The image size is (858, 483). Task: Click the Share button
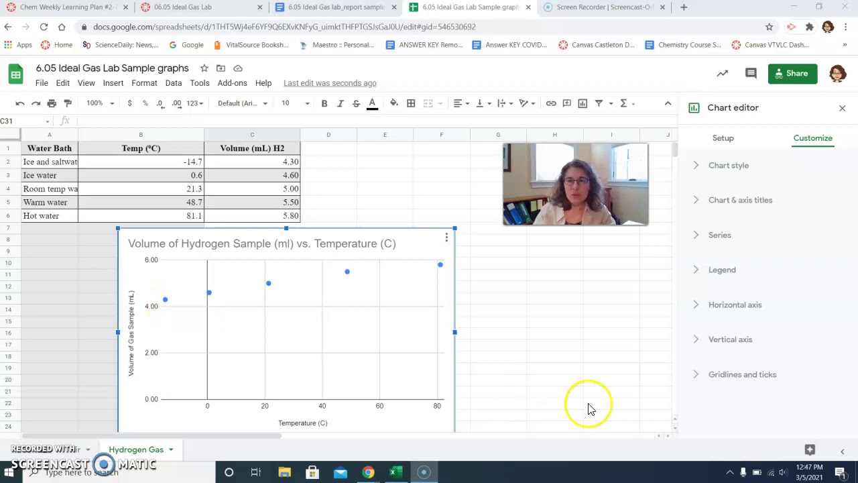click(793, 74)
